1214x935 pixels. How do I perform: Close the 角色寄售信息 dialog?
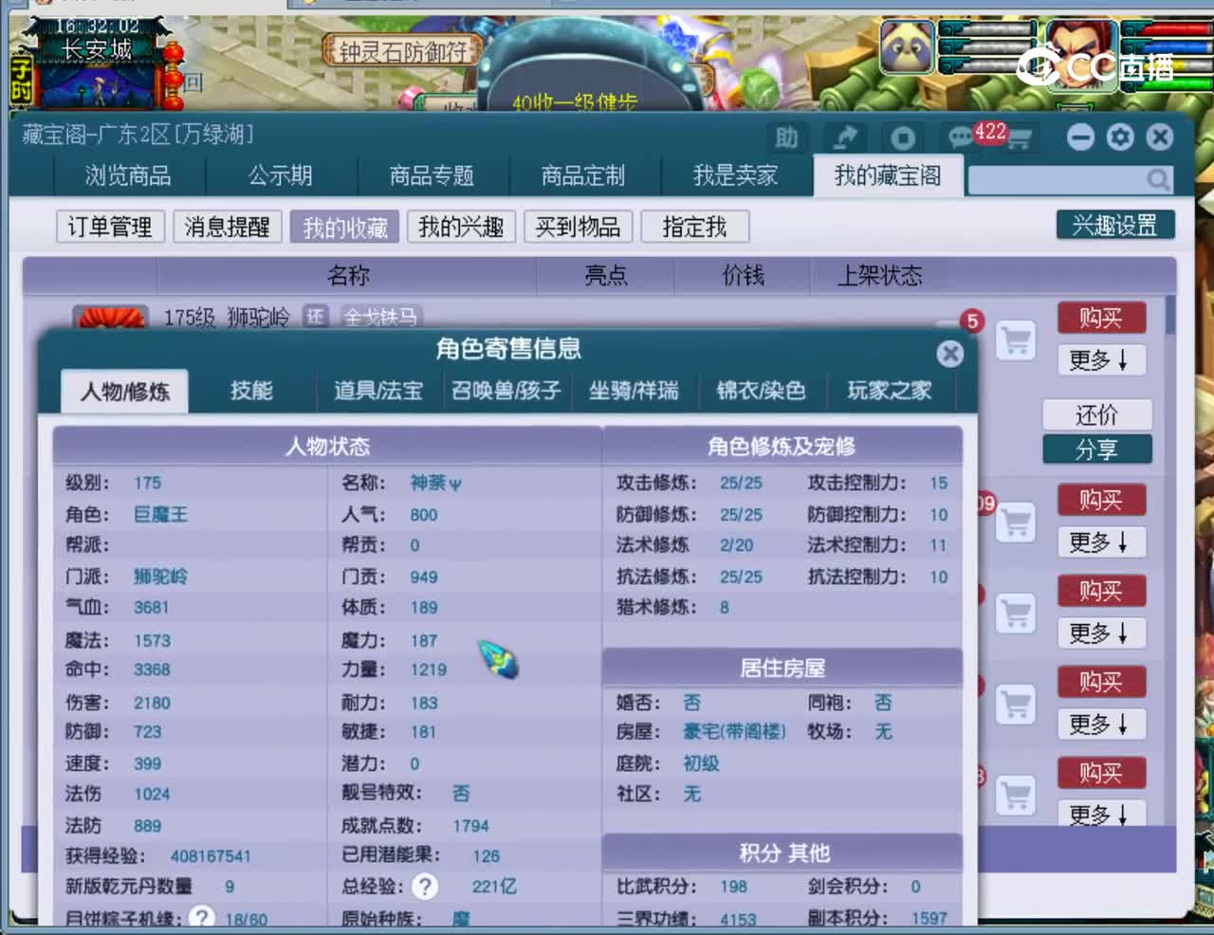[x=949, y=354]
